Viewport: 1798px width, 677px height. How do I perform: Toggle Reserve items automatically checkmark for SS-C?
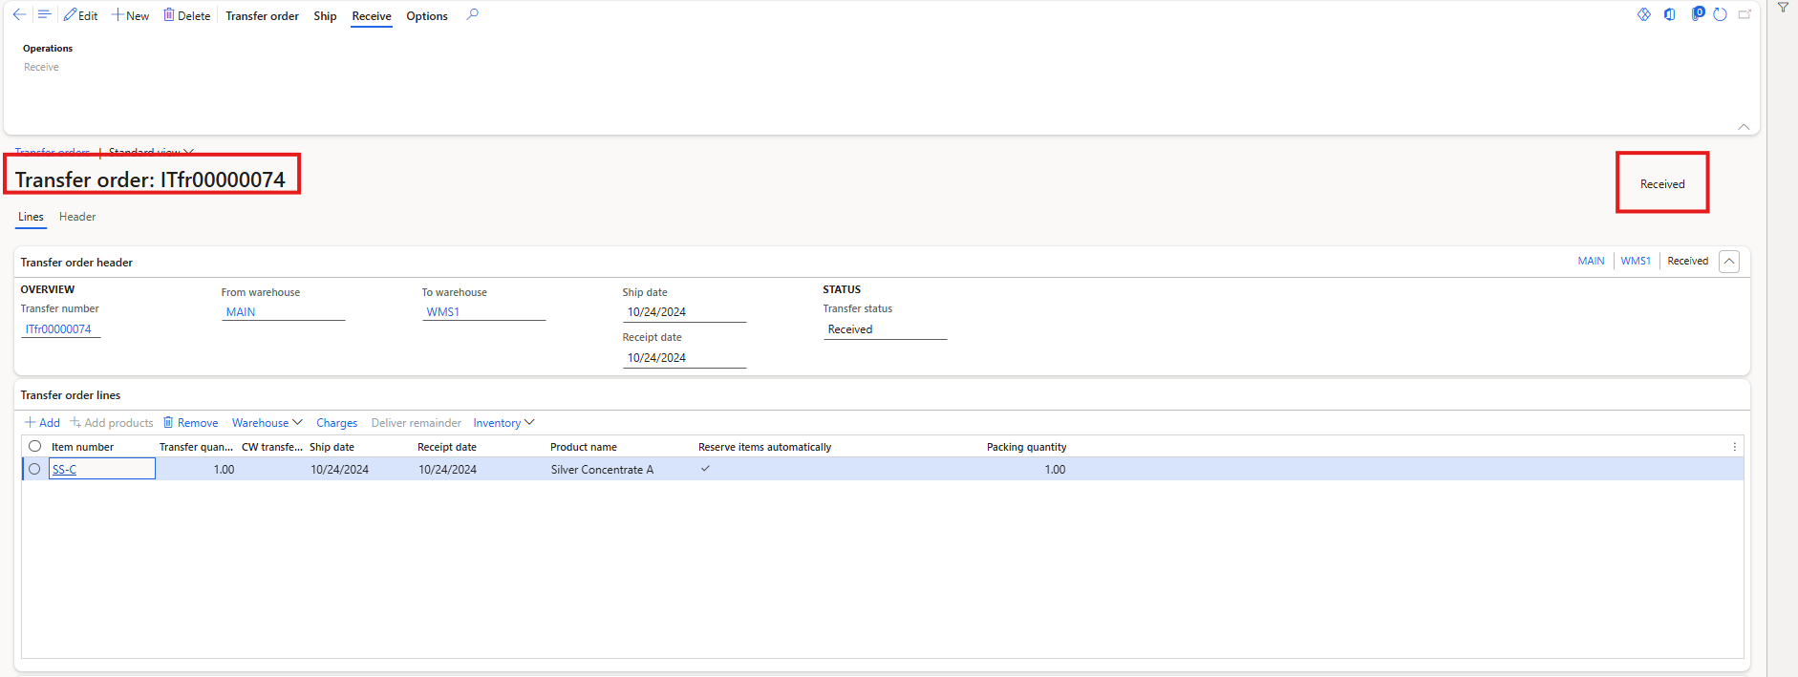tap(705, 469)
